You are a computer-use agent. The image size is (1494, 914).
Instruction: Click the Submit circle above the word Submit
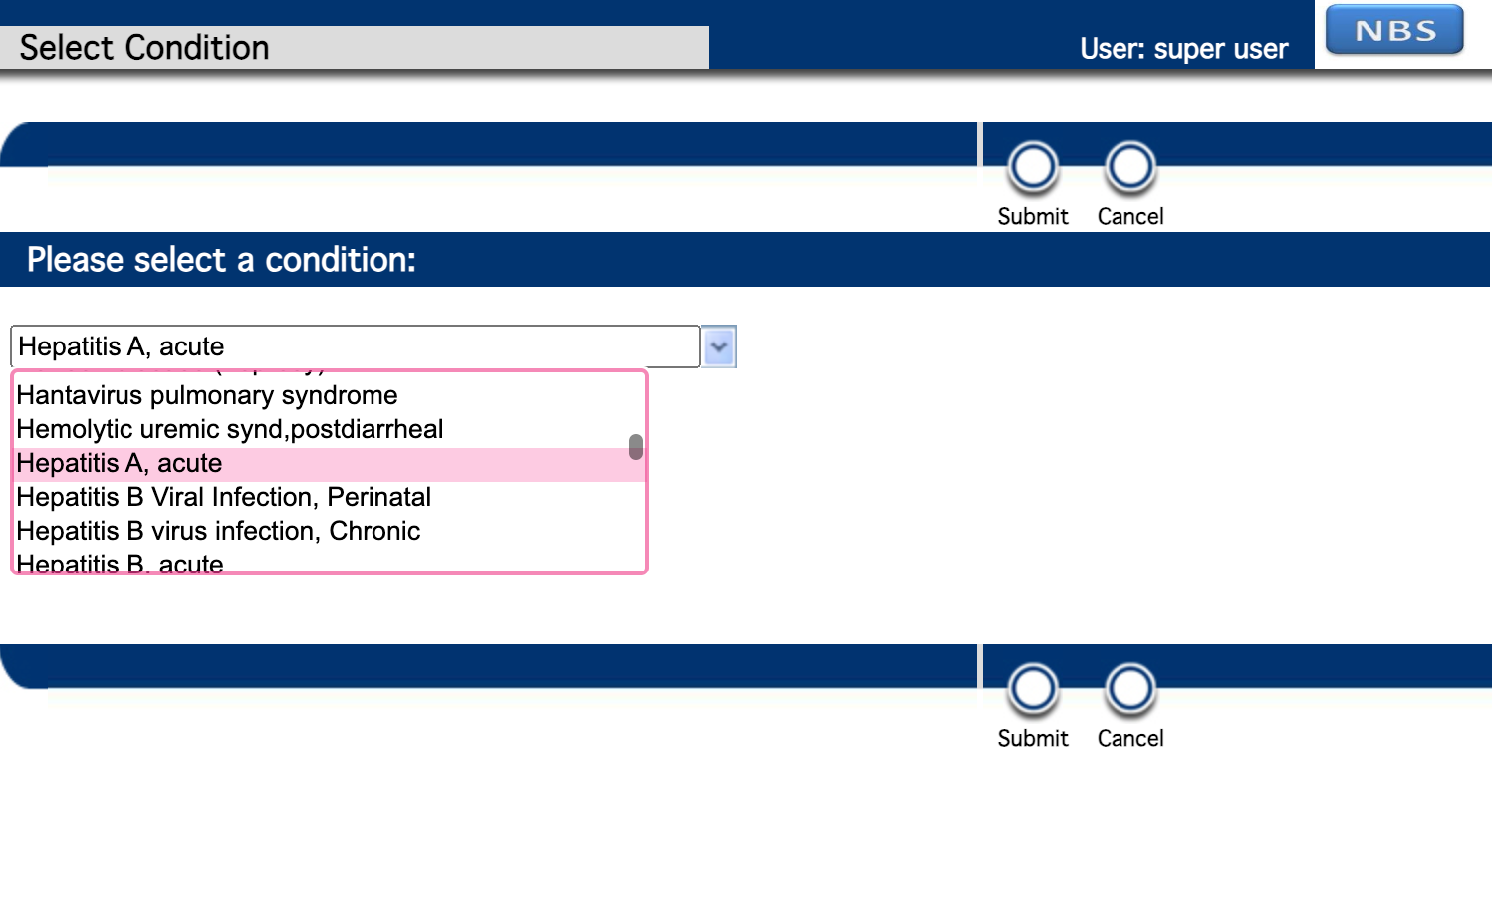pyautogui.click(x=1033, y=165)
